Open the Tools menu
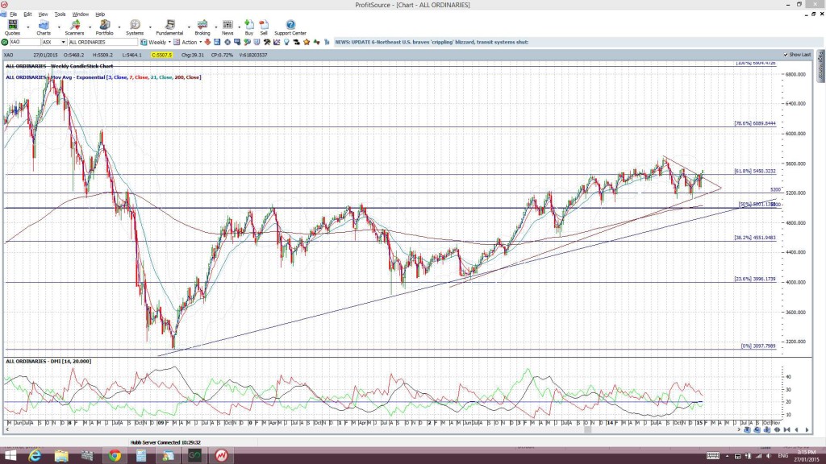 (60, 14)
